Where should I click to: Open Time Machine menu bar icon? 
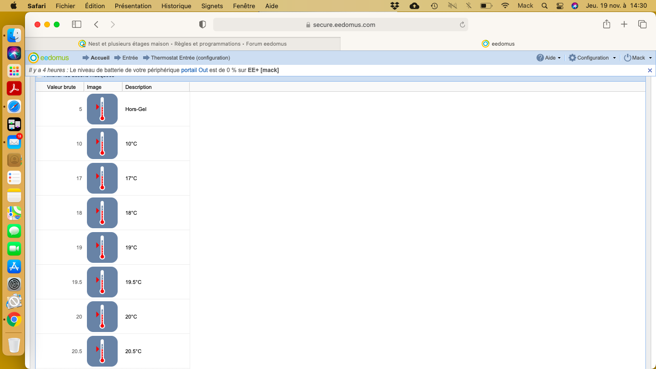(434, 6)
